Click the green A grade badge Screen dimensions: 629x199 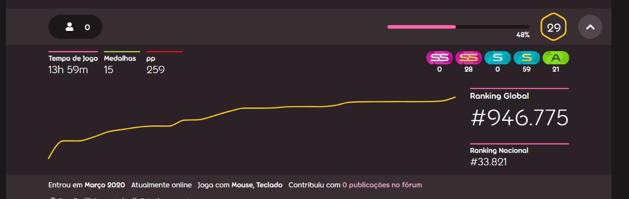coord(555,58)
